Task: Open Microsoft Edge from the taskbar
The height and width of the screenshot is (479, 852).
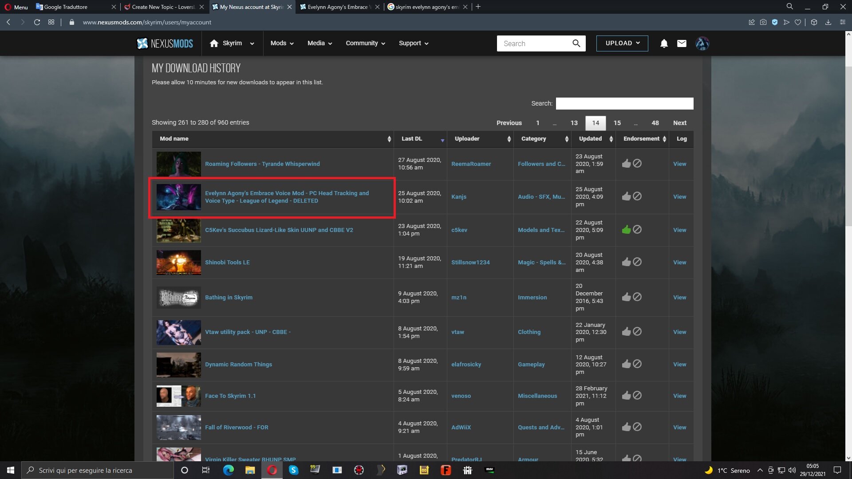Action: (x=228, y=470)
